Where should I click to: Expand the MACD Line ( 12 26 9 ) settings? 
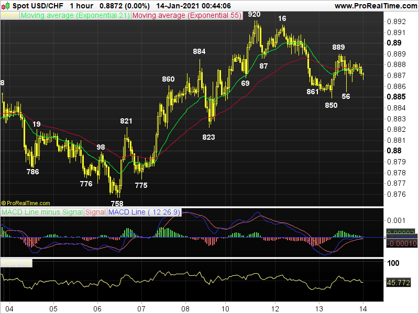142,212
